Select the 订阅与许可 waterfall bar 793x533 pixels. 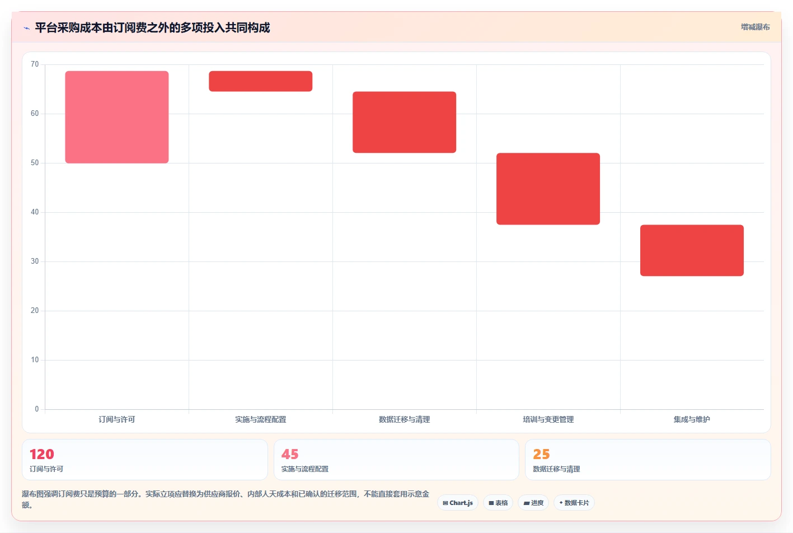117,117
